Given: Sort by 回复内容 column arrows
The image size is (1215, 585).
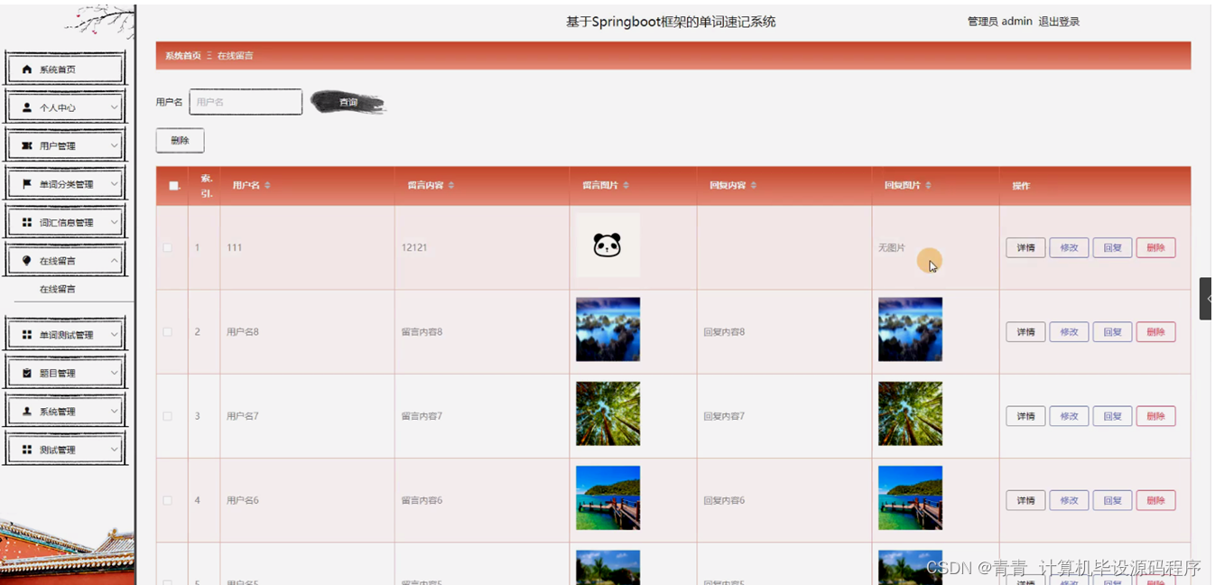Looking at the screenshot, I should [x=754, y=186].
